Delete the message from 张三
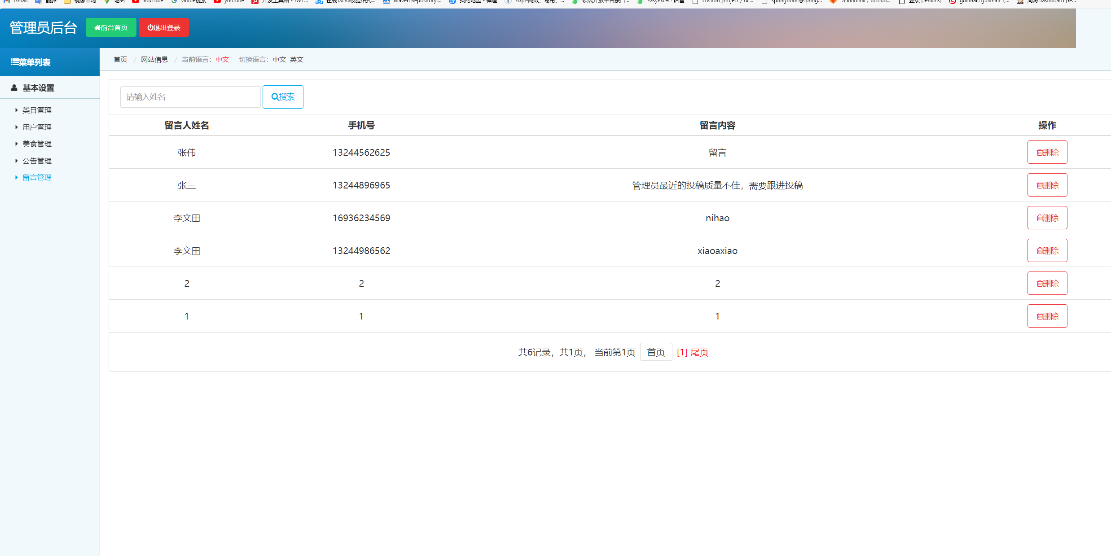 (1047, 185)
